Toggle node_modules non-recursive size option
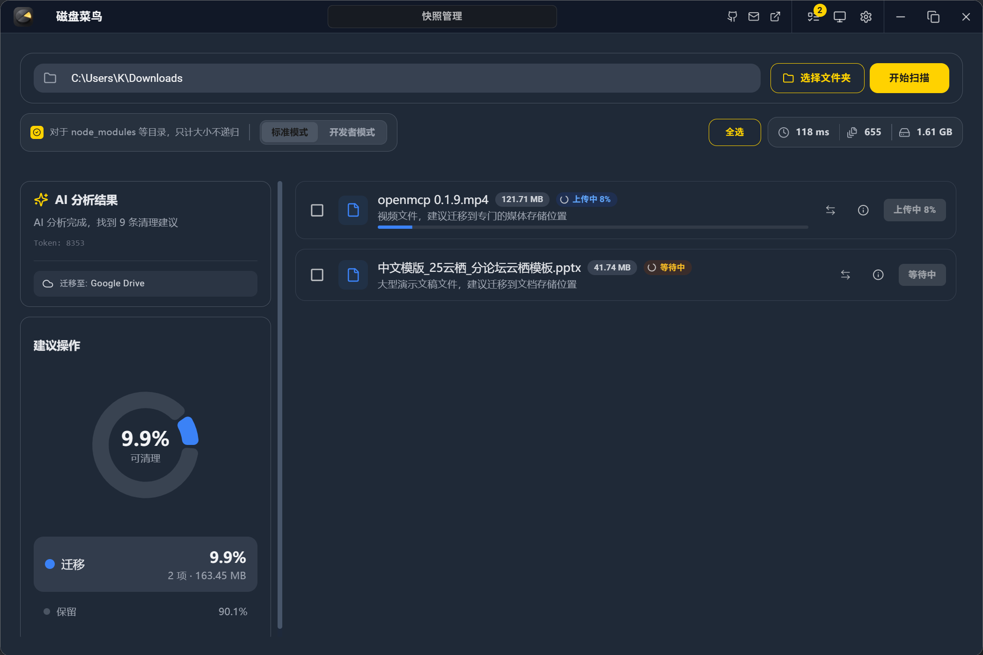The image size is (983, 655). click(x=37, y=132)
